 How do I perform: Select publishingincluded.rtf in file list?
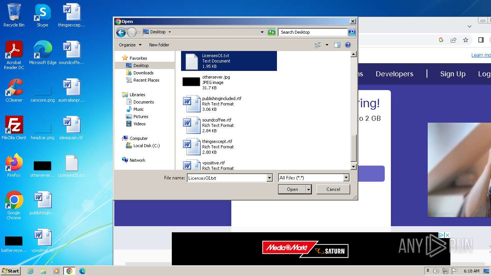(229, 104)
